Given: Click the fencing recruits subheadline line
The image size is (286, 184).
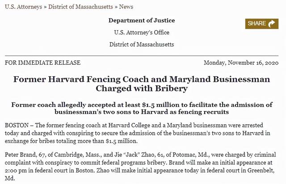Looking at the screenshot, I should point(142,112).
